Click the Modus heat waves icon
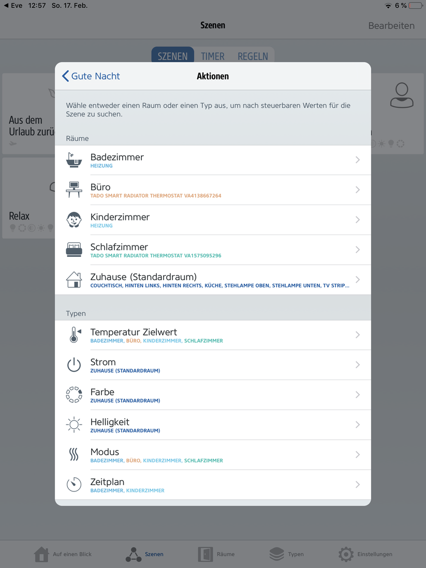Screen dimensions: 426x568 [x=74, y=455]
